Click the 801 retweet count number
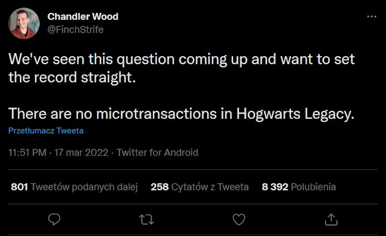Screen dimensions: 386x236 pos(19,187)
